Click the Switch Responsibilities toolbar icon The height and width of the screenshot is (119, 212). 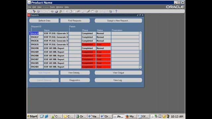52,11
